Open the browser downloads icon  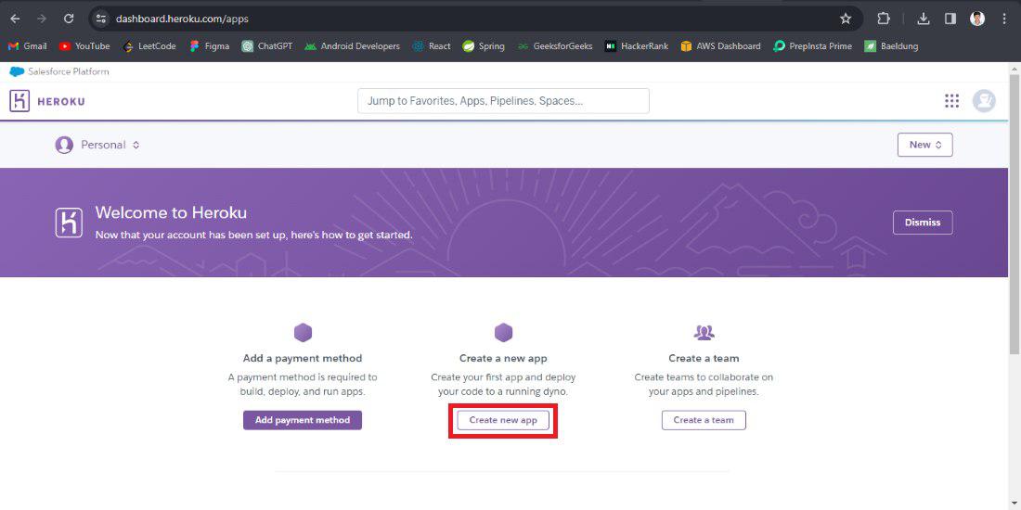click(924, 19)
